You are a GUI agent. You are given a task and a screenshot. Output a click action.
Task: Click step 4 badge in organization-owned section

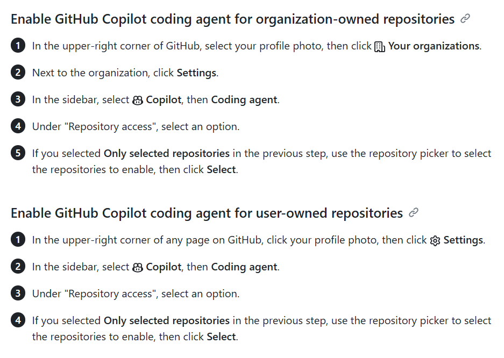tap(18, 126)
